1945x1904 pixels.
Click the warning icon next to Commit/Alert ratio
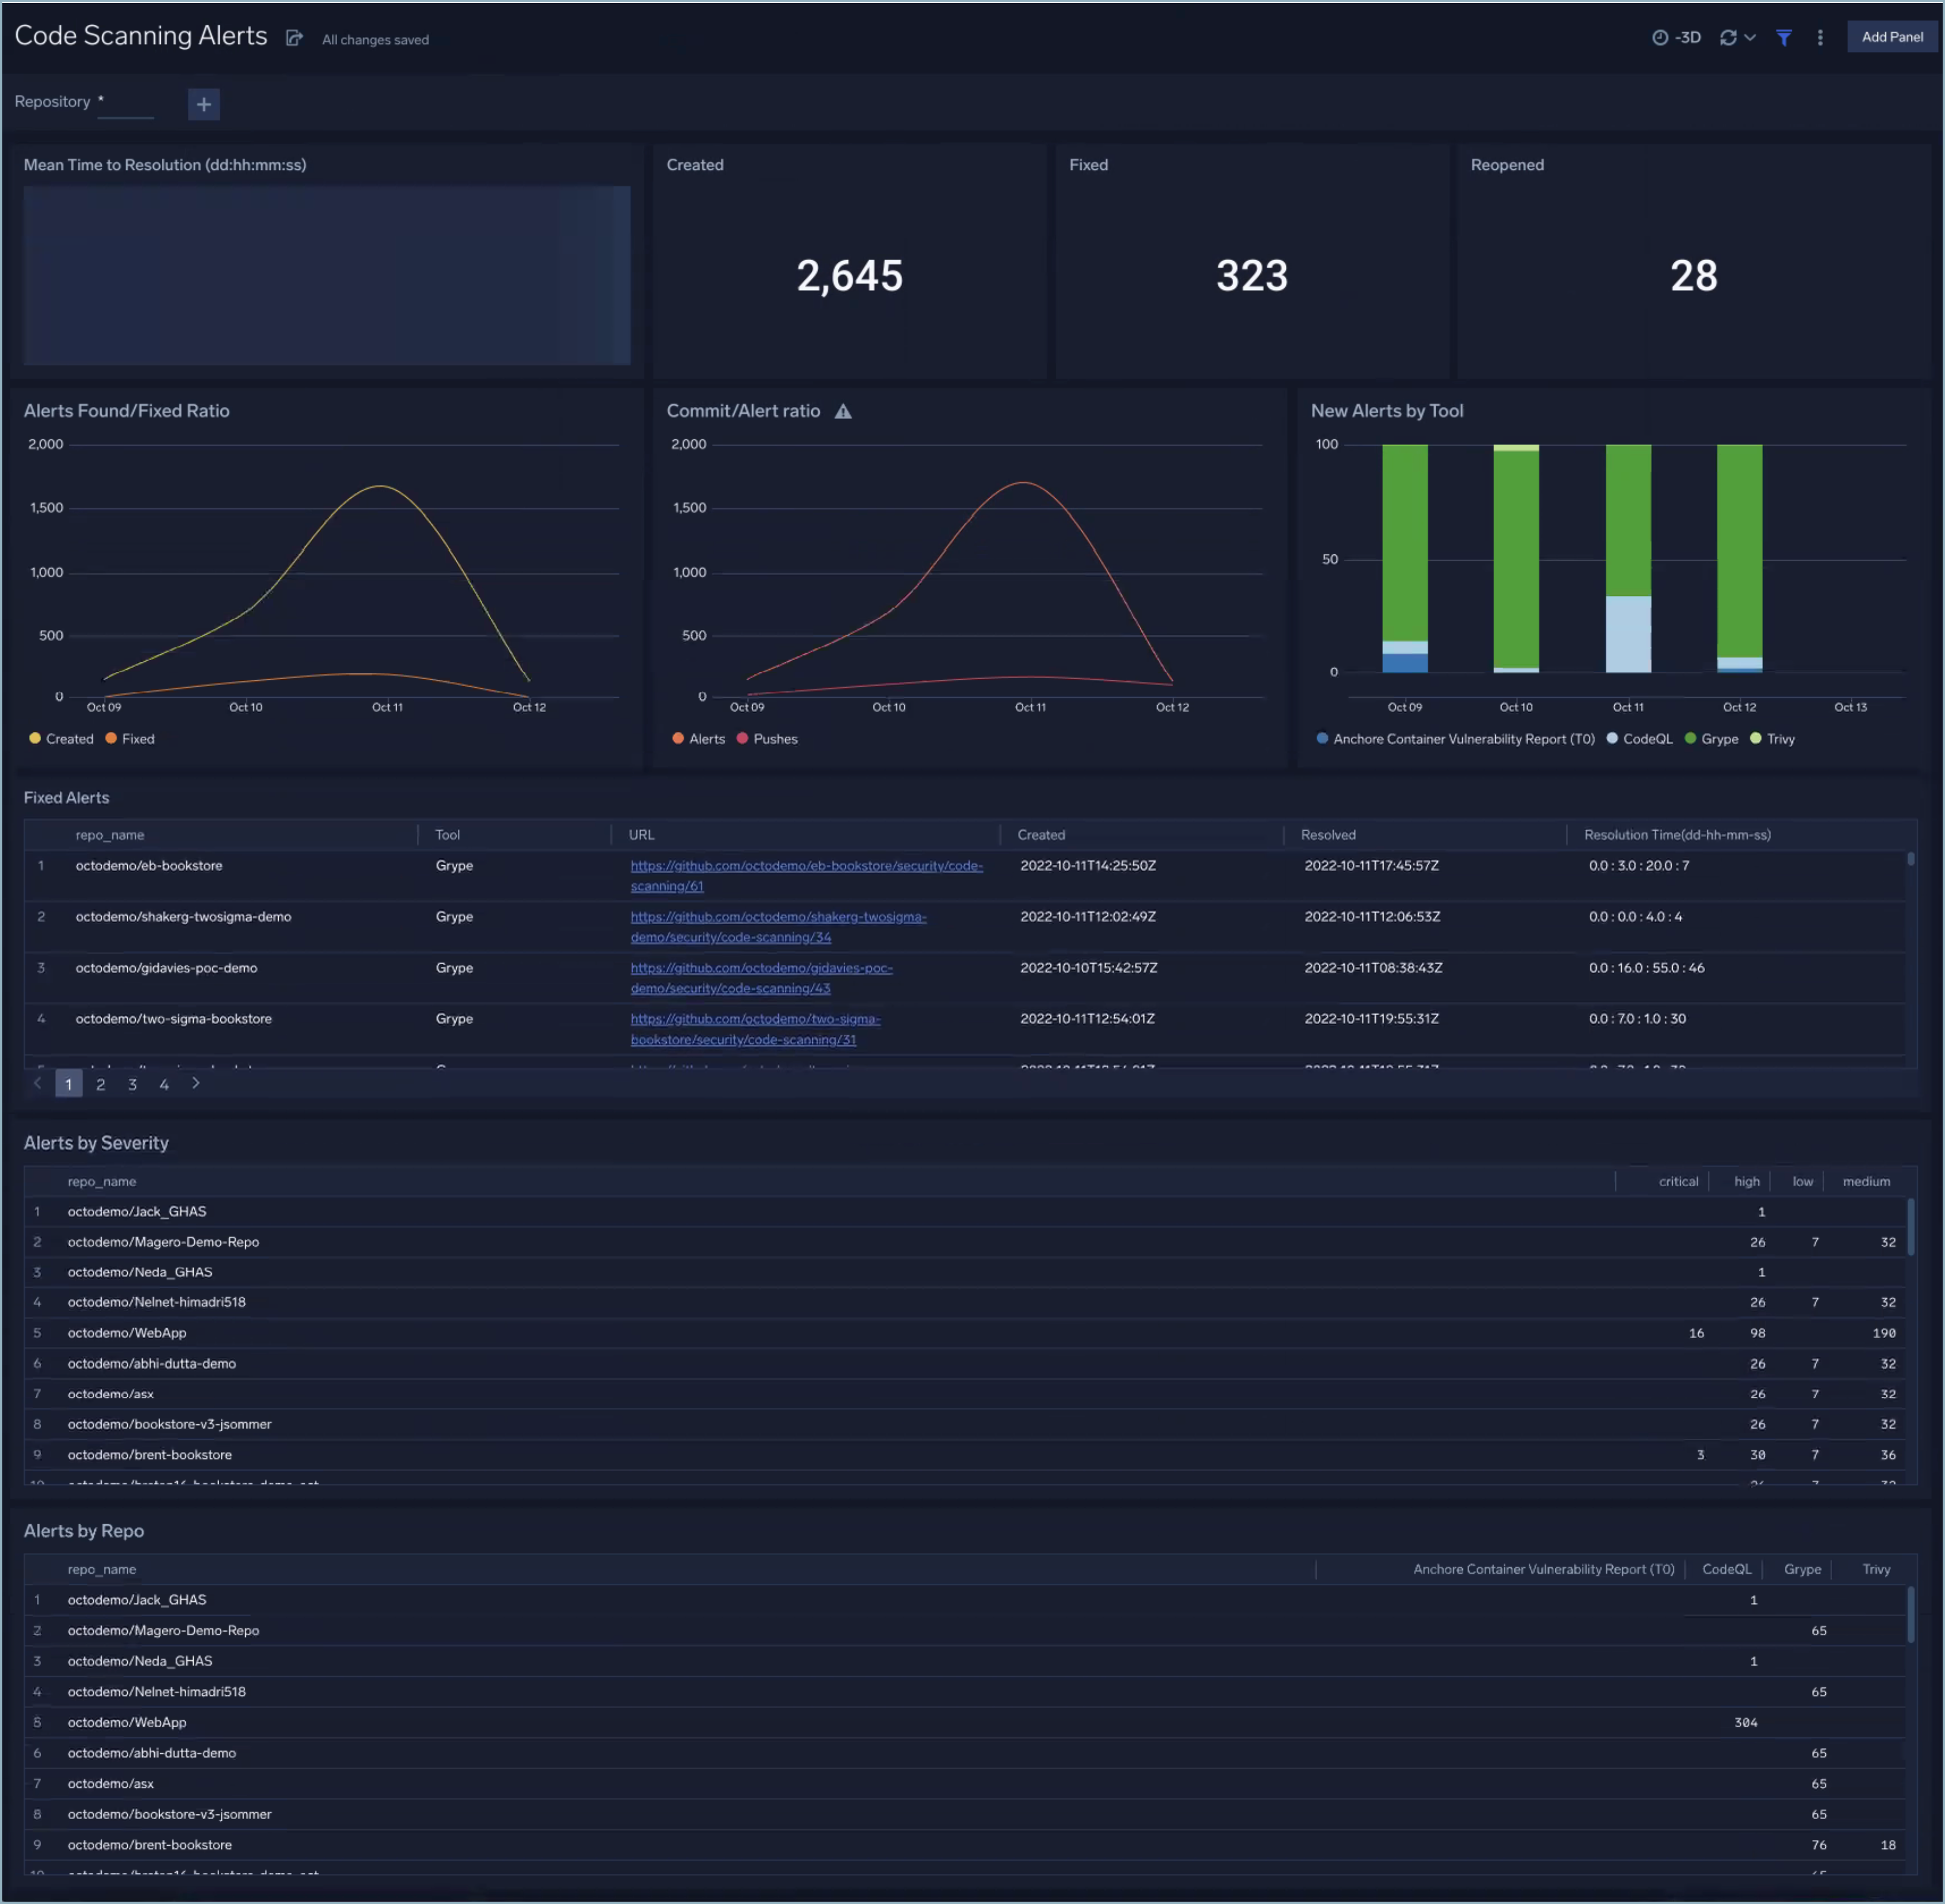point(844,411)
